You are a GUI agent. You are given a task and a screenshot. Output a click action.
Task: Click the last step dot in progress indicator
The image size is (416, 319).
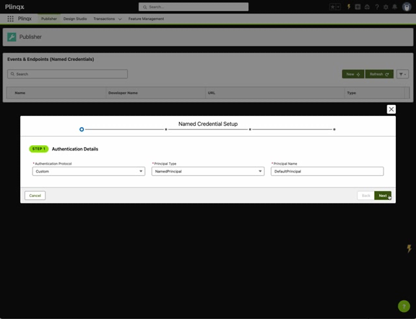(334, 130)
